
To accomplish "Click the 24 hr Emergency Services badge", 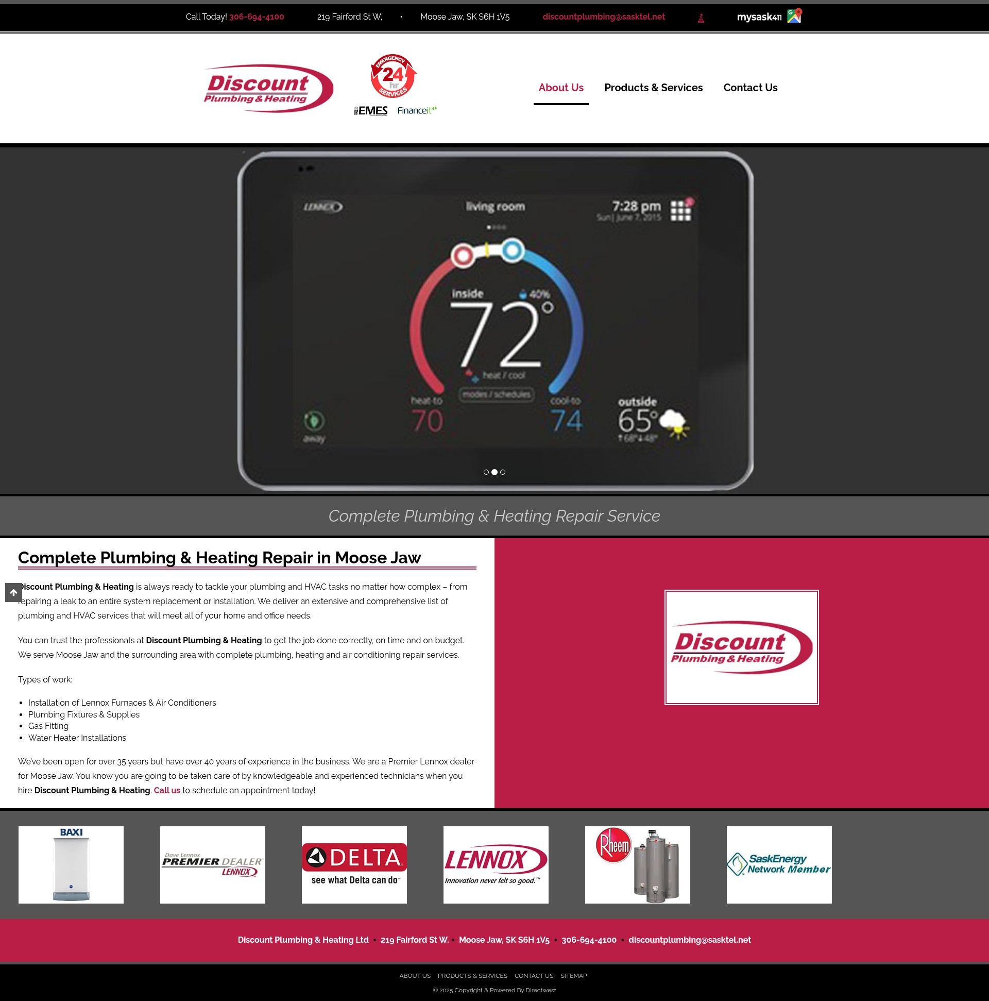I will pyautogui.click(x=394, y=76).
